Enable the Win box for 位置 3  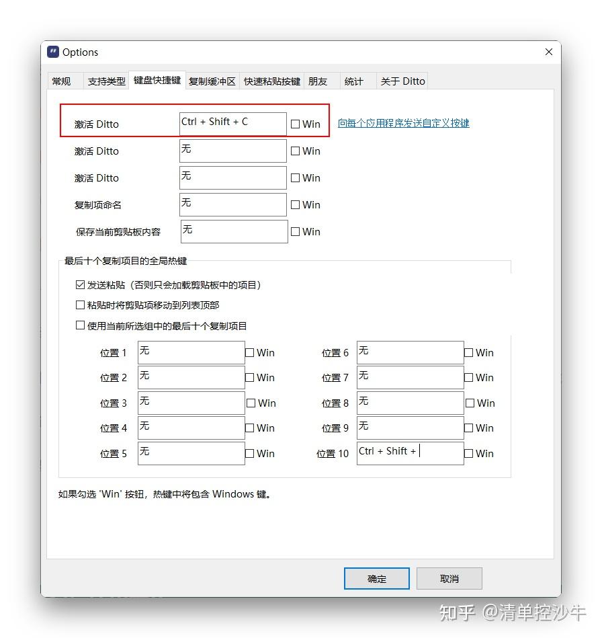[x=251, y=403]
